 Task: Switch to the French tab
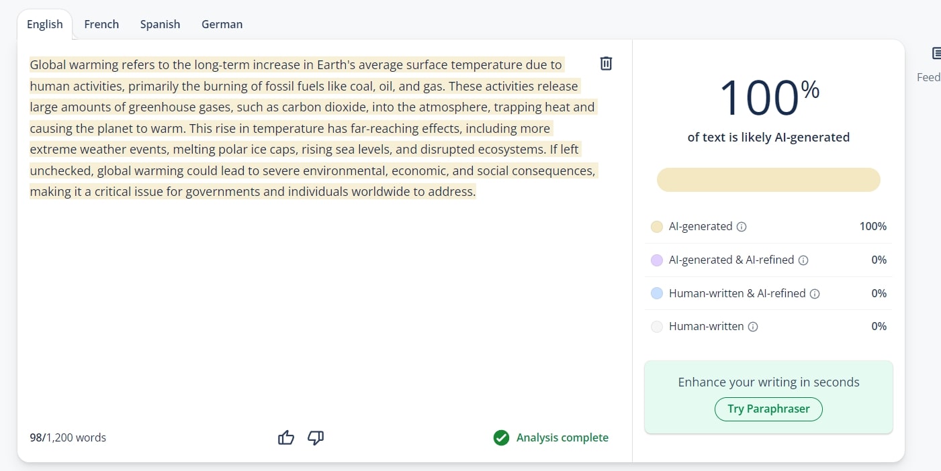point(101,24)
